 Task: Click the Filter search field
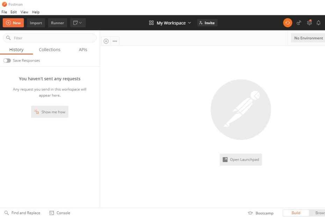(x=49, y=38)
